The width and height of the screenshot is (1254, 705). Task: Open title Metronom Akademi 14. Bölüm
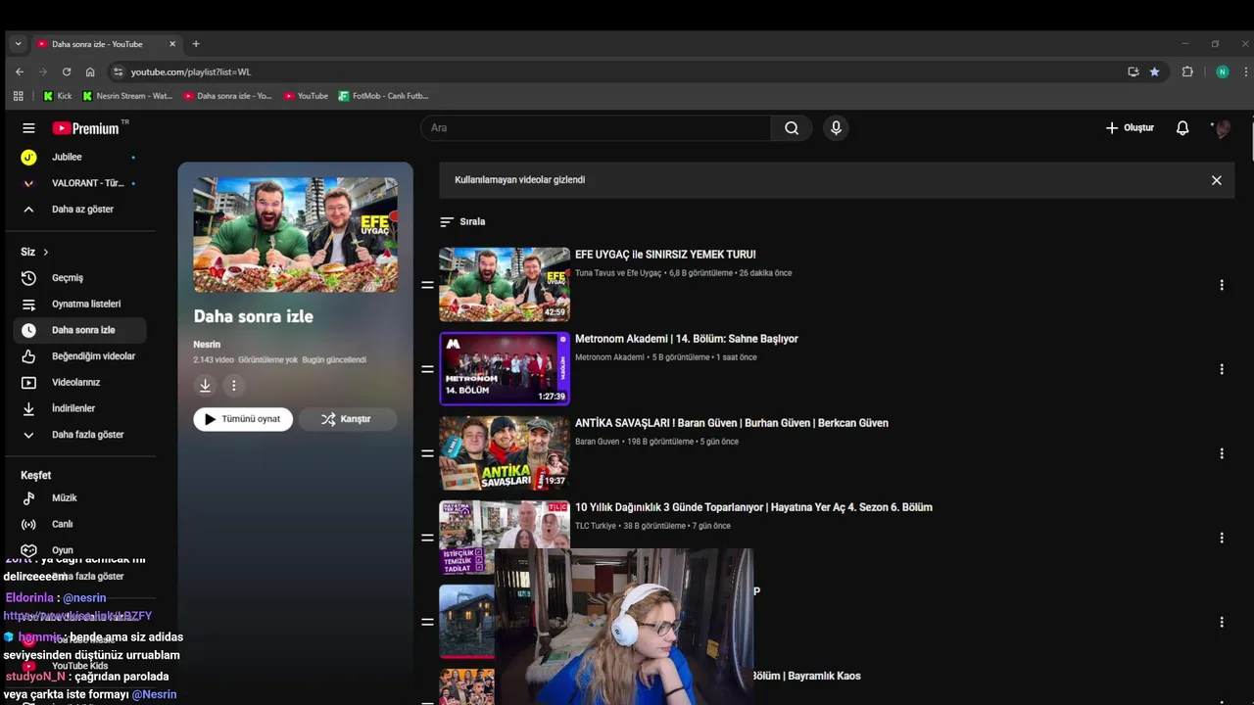(x=687, y=339)
